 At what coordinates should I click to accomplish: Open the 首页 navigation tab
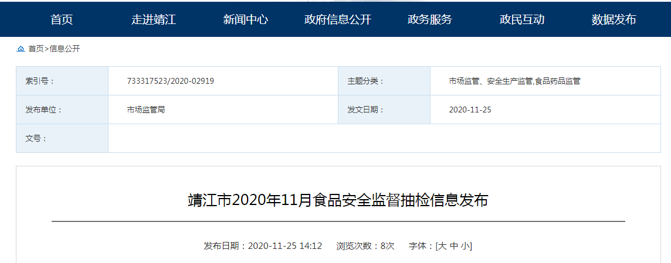click(62, 20)
